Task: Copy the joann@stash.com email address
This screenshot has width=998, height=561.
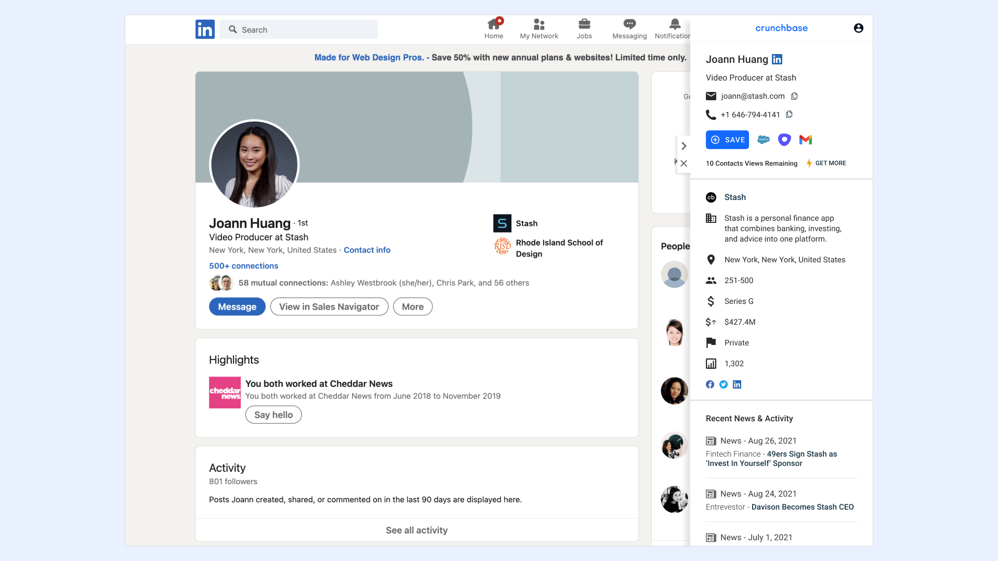Action: coord(794,96)
